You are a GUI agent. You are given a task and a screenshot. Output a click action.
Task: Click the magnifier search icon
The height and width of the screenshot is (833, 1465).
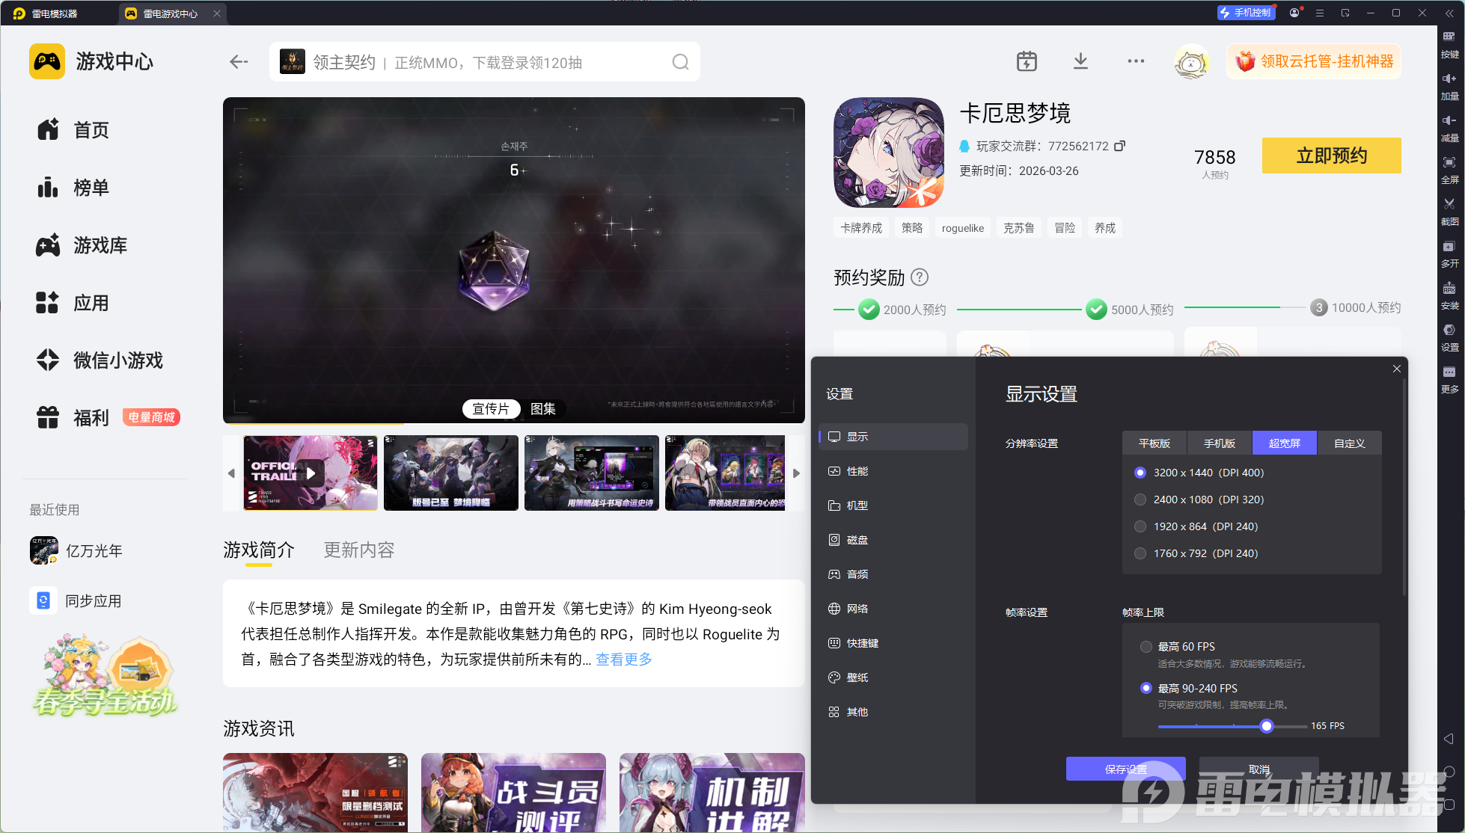tap(679, 62)
